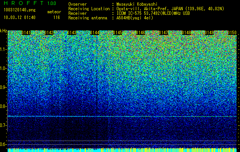Click the 0146 time marker
Screen dimensions: 240x152
point(140,33)
